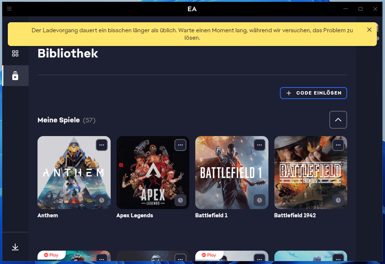This screenshot has height=264, width=385.
Task: Click the Apex Legends title text
Action: 134,215
